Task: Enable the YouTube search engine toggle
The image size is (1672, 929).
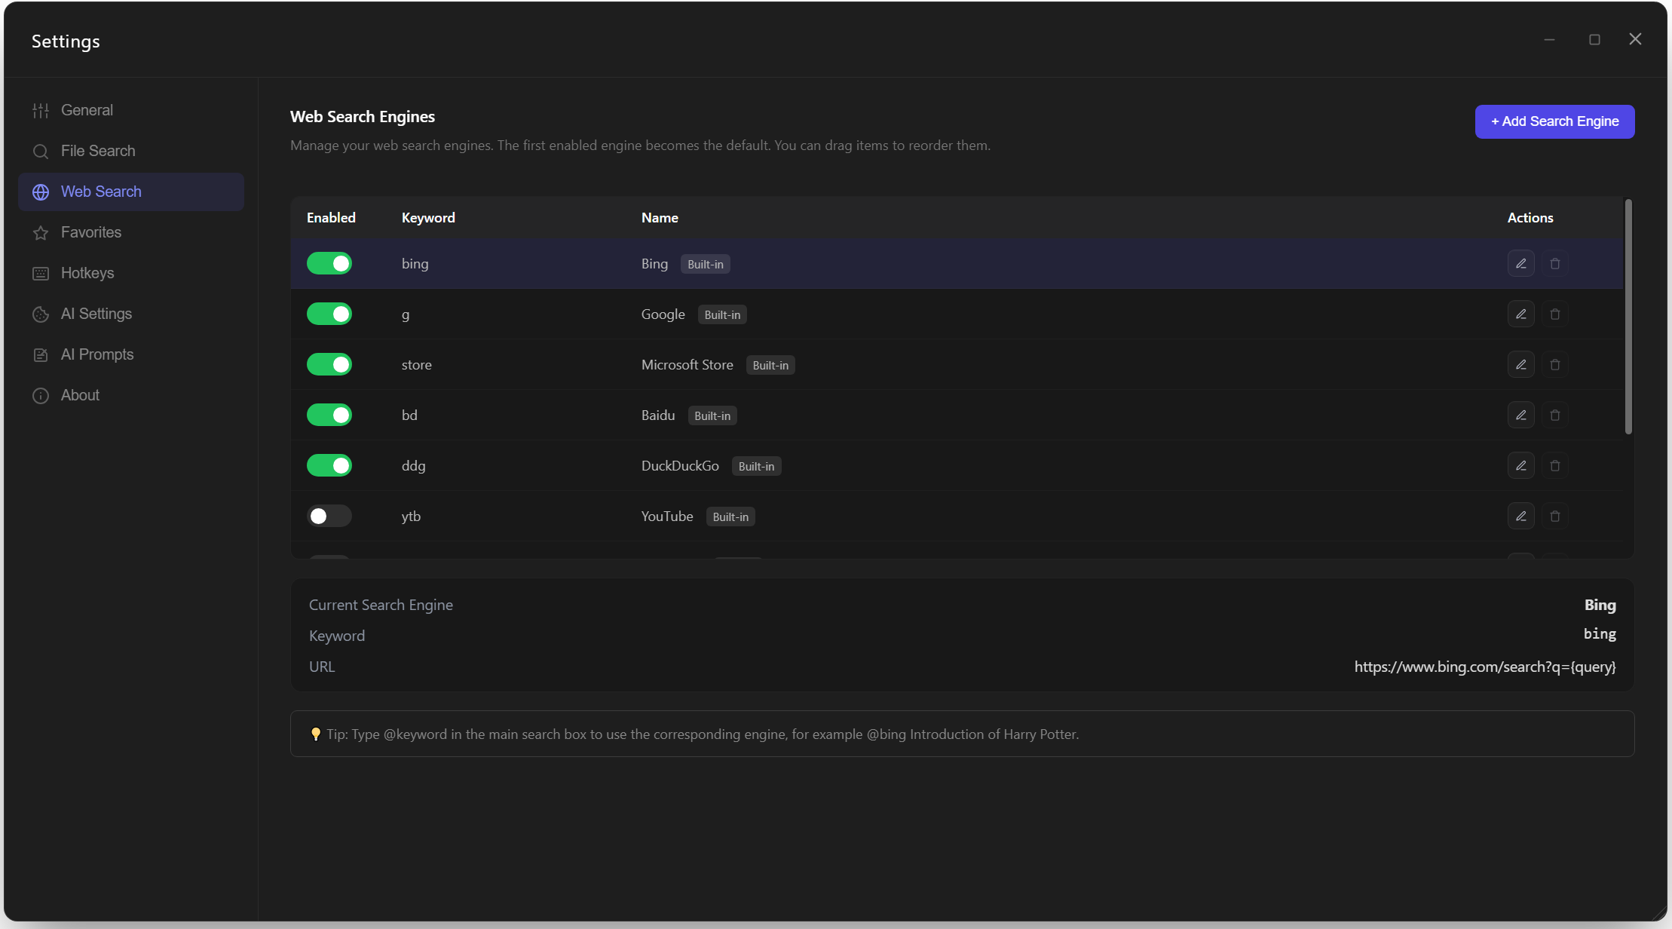Action: click(x=329, y=516)
